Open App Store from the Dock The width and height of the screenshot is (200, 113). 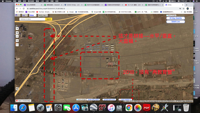click(76, 108)
